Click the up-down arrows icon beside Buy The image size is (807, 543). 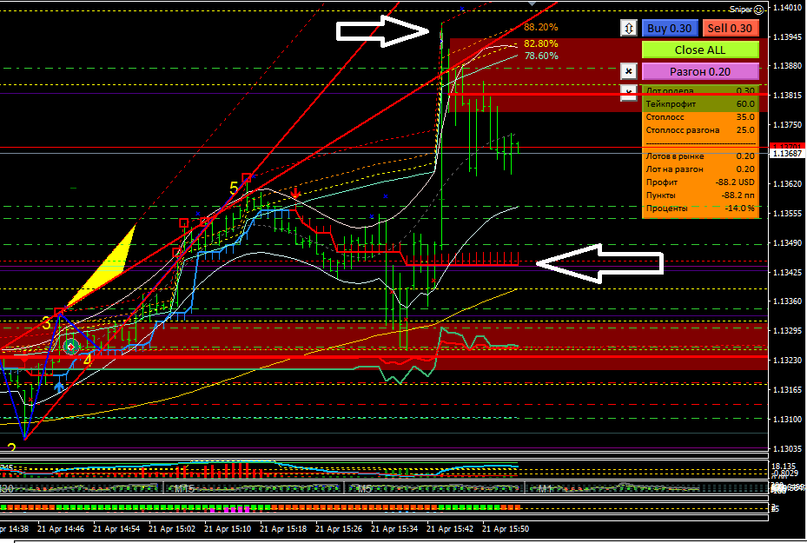point(629,29)
